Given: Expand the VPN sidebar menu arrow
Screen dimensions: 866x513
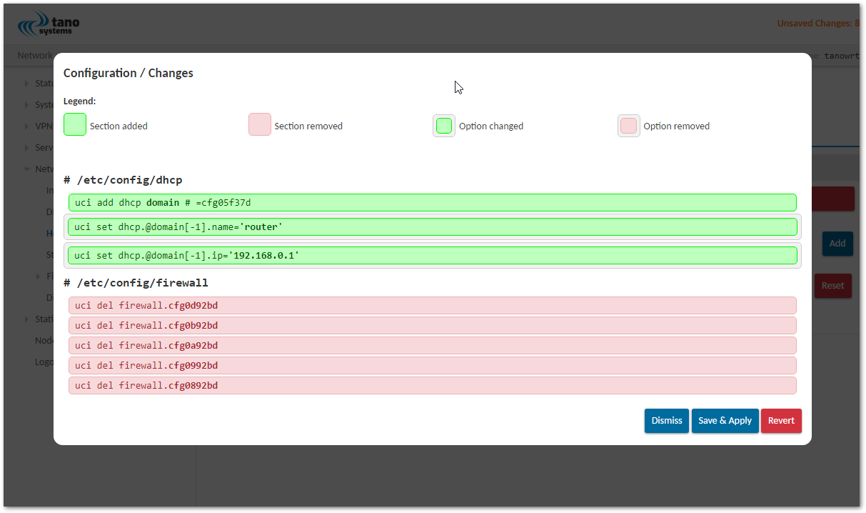Looking at the screenshot, I should tap(27, 126).
